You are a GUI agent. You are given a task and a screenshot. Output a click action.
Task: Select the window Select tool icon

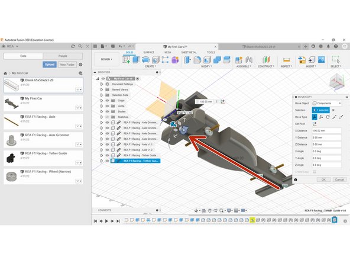coord(336,60)
